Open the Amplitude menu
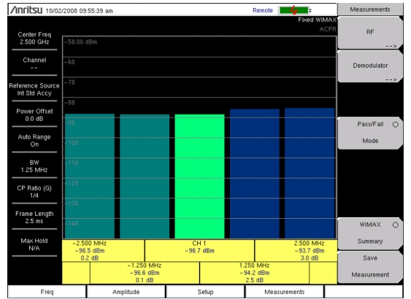Image resolution: width=411 pixels, height=299 pixels. (126, 292)
